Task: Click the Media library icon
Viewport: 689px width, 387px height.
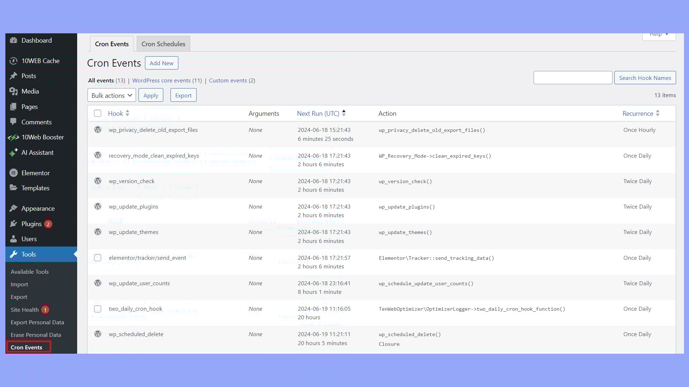Action: 14,91
